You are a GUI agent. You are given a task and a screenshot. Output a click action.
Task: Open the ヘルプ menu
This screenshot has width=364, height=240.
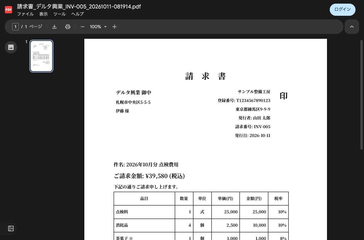coord(77,14)
